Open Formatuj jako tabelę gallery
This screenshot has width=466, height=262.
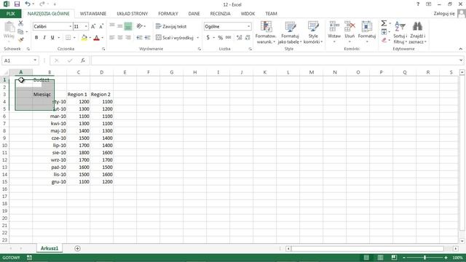pos(290,32)
